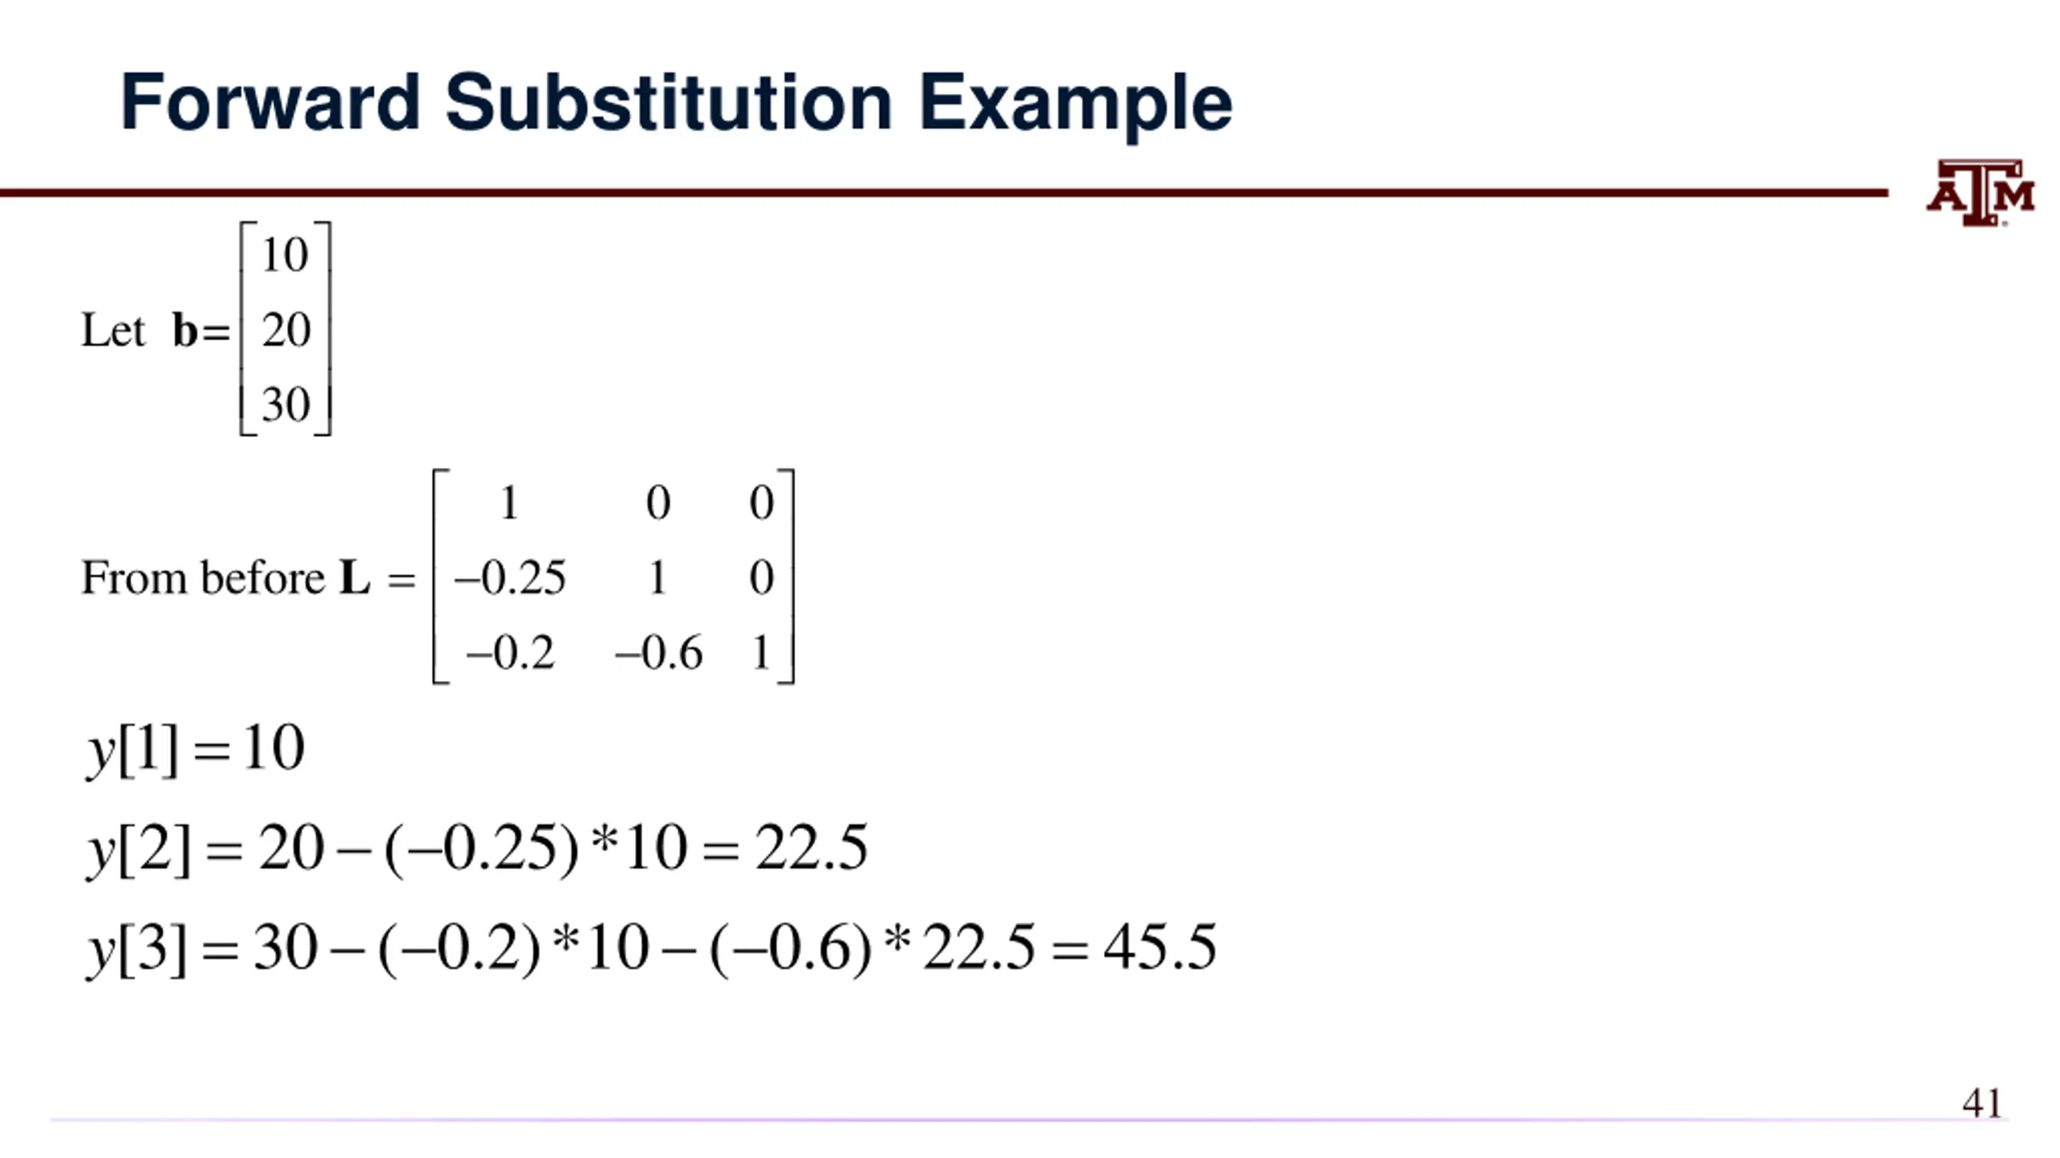The image size is (2060, 1158).
Task: Select the value 10 in vector b
Action: tap(285, 255)
